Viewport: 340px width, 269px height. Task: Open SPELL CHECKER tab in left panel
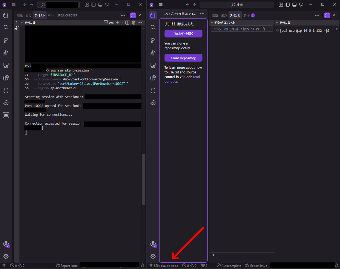point(67,15)
